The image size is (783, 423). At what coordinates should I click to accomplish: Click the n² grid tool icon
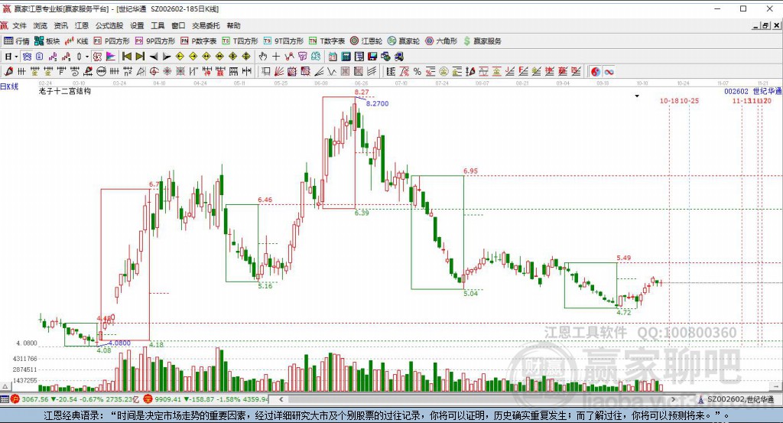[128, 71]
